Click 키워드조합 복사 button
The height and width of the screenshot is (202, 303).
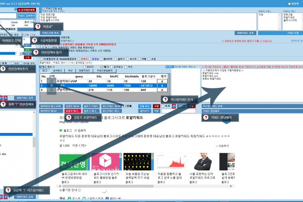(50, 33)
